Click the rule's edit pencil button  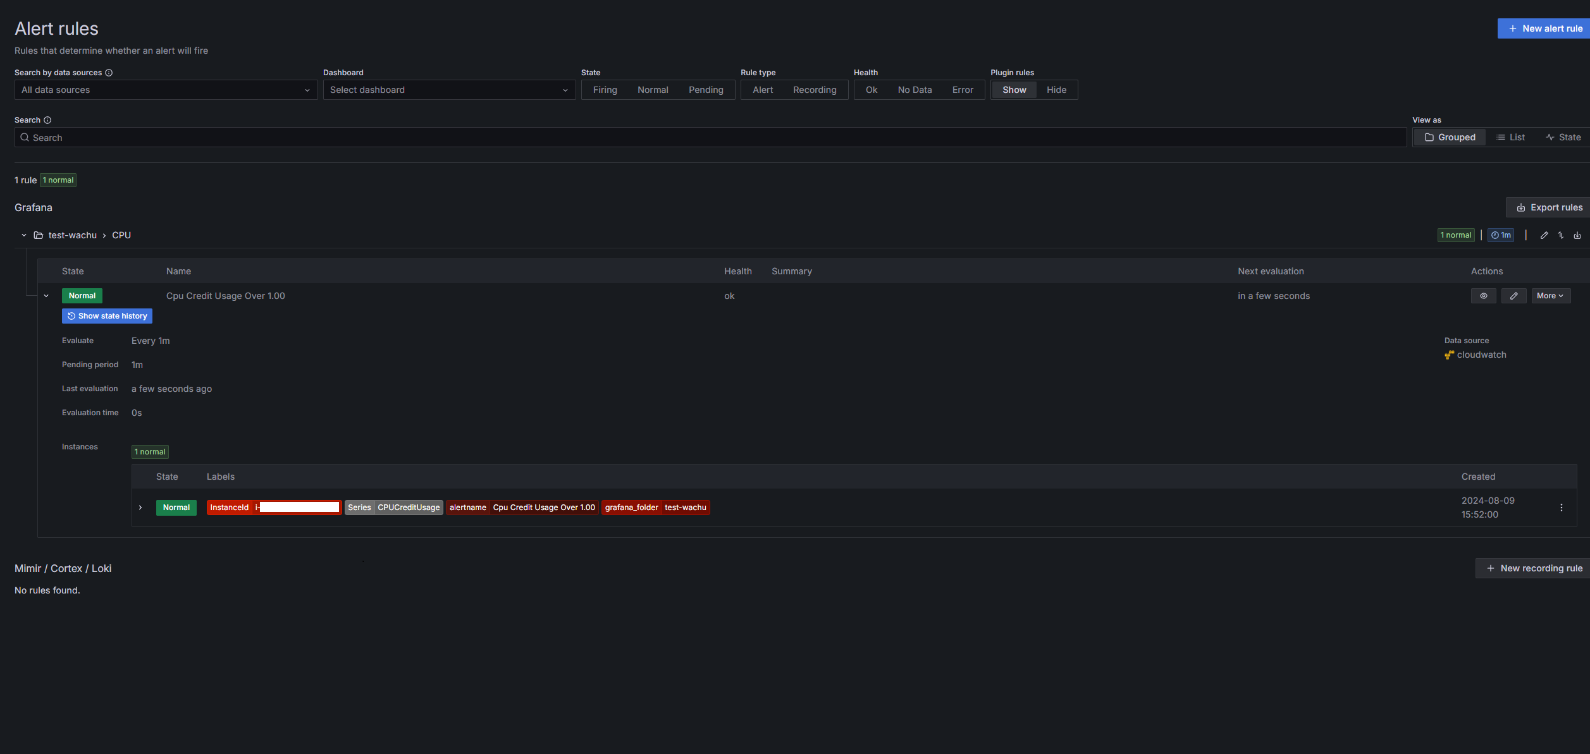click(x=1513, y=296)
